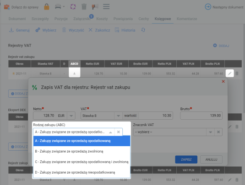245x185 pixels.
Task: Expand the Znacznik VAT dropdown arrow
Action: 211,132
